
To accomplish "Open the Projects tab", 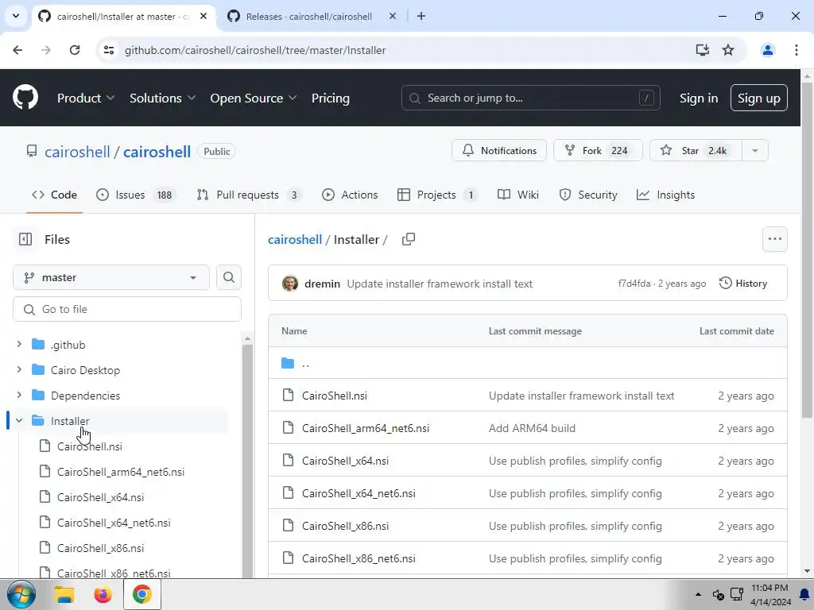I will pos(437,195).
